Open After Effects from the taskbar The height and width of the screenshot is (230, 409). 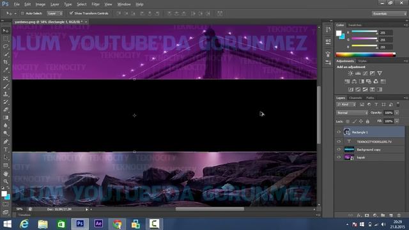pyautogui.click(x=98, y=224)
